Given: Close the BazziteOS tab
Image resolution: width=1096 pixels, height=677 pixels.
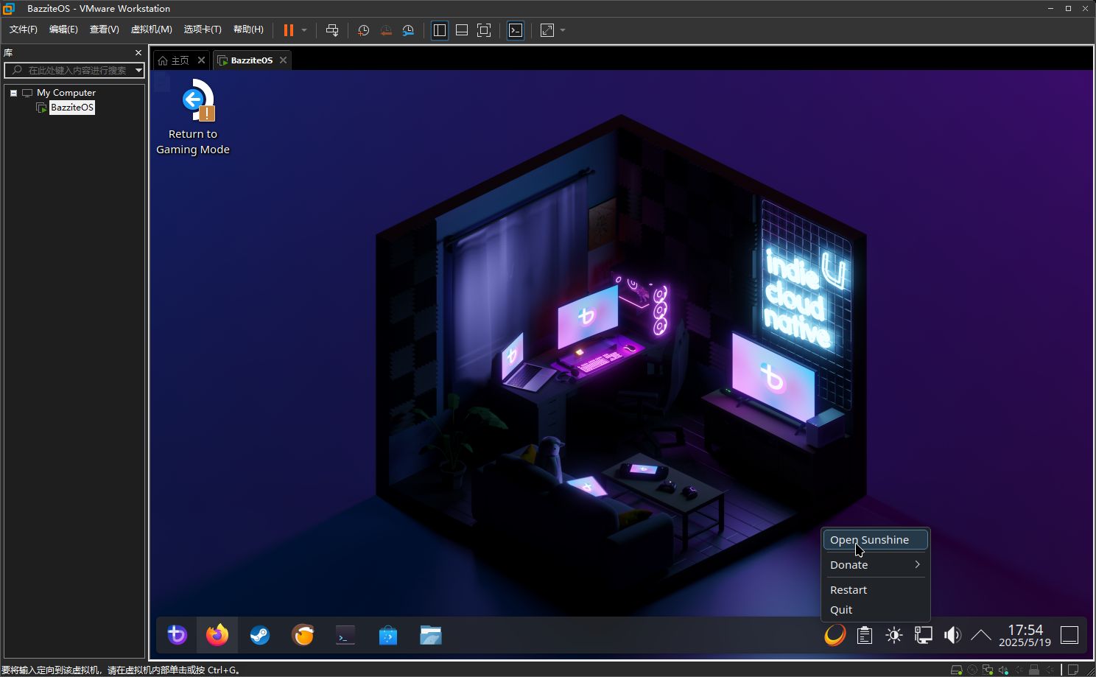Looking at the screenshot, I should coord(284,60).
